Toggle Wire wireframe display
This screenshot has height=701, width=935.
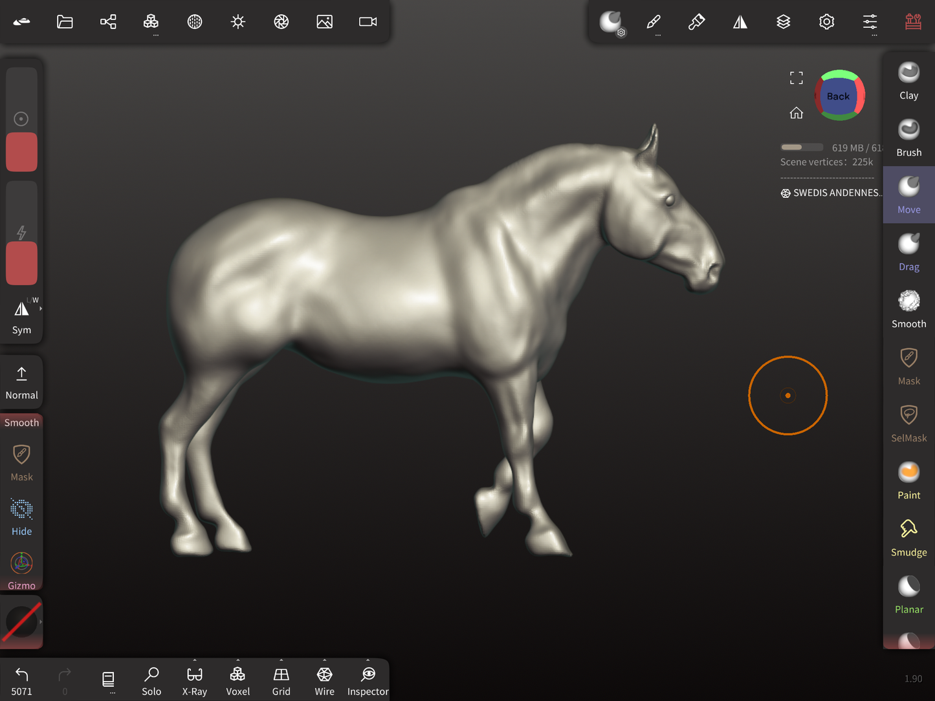[324, 681]
